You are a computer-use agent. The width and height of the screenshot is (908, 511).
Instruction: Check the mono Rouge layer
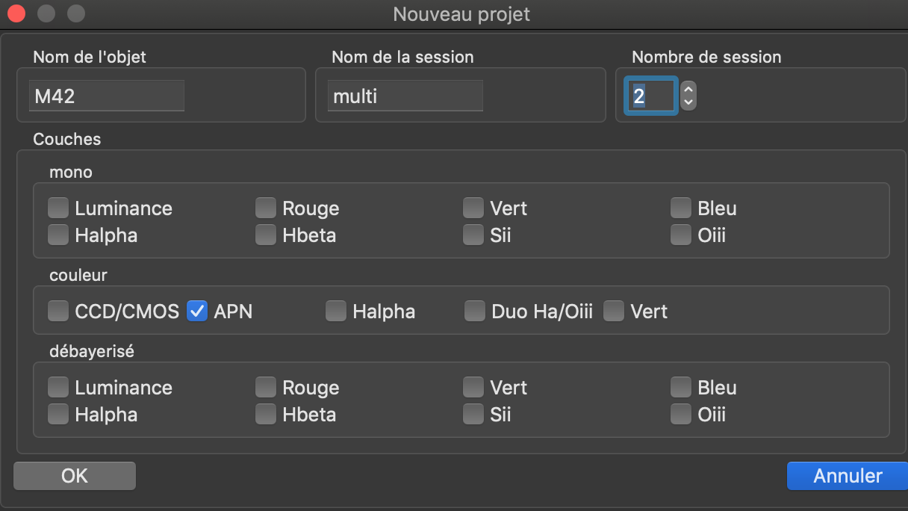tap(266, 208)
